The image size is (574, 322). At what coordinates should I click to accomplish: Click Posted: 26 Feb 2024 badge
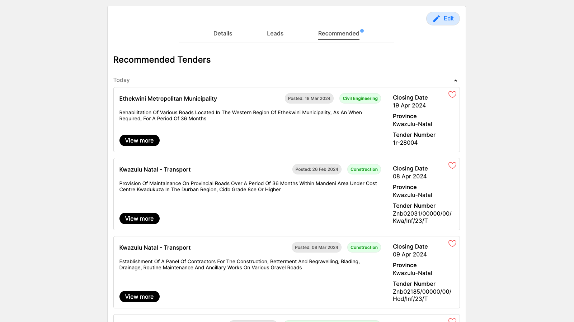pos(317,169)
